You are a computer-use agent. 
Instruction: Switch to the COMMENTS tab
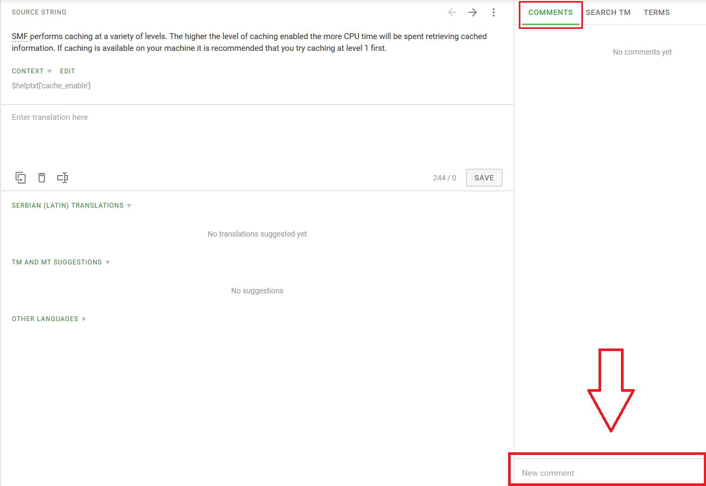click(x=550, y=12)
